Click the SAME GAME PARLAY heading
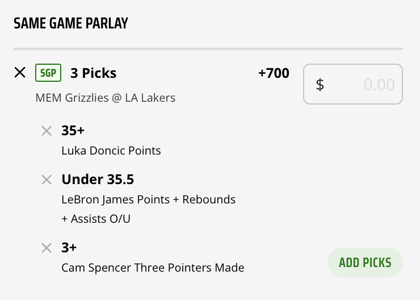 [71, 23]
